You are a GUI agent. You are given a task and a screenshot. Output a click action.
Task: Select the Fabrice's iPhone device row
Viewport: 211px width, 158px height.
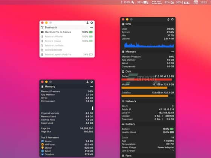[67, 36]
